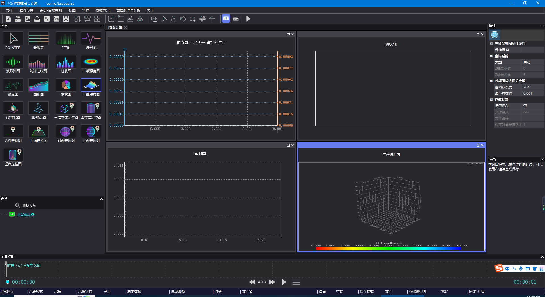Choose the 三维瀑布图 chart icon
Viewport: 545px width, 297px height.
point(91,85)
